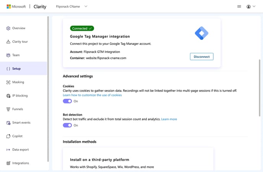Screen dimensions: 263x172
Task: Click the main page vertical scrollbar
Action: (x=260, y=88)
